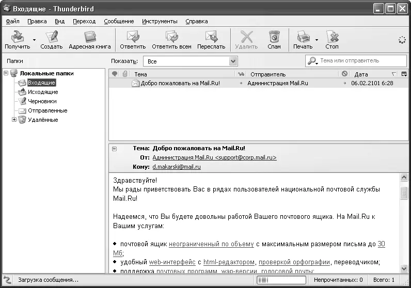Open the Инструменты menu
This screenshot has height=288, width=411.
point(160,21)
